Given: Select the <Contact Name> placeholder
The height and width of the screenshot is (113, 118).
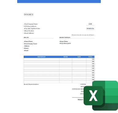Looking at the screenshot, I should pos(28,42).
